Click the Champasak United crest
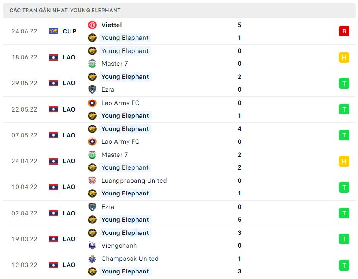 coord(92,259)
